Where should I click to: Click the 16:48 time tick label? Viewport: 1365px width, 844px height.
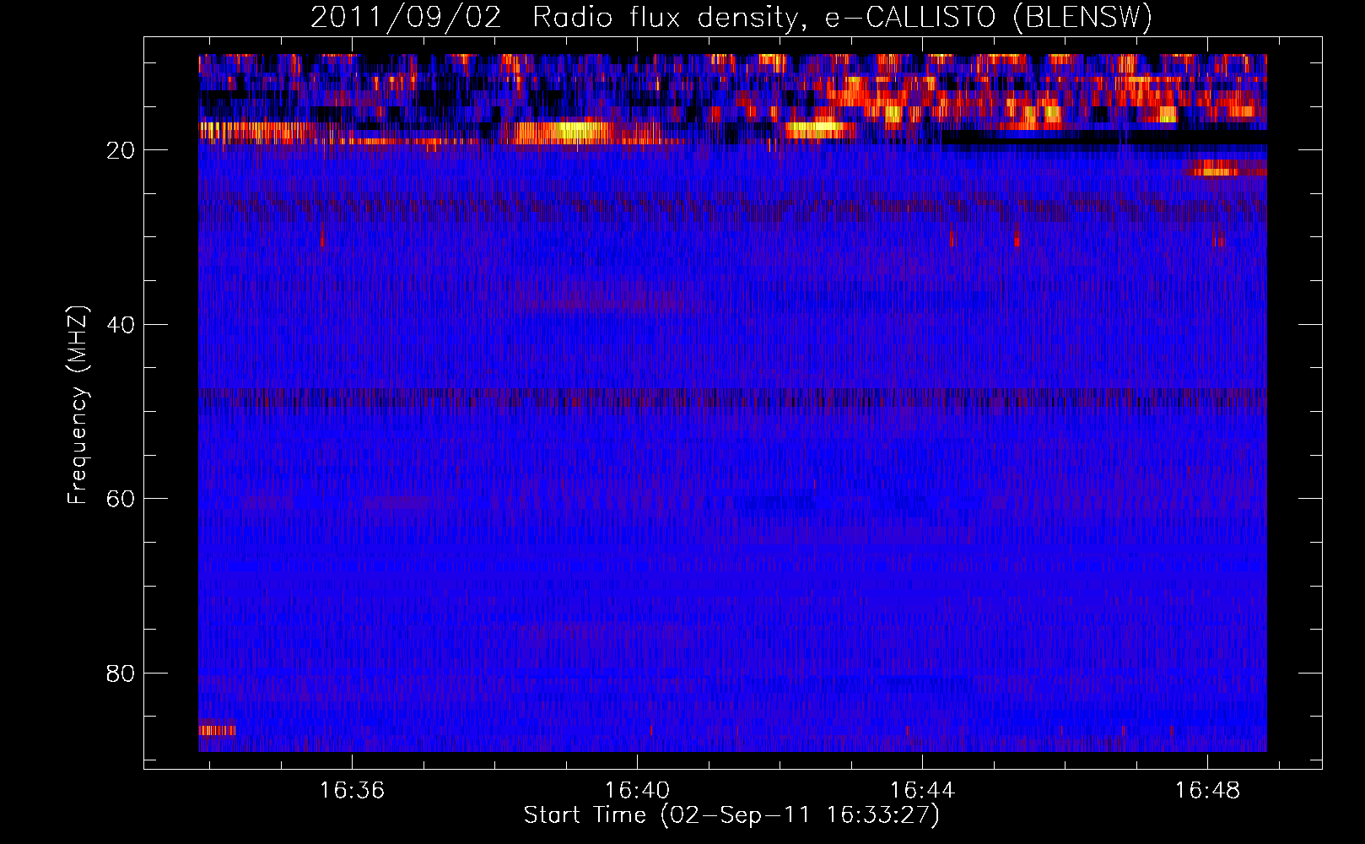point(1207,791)
